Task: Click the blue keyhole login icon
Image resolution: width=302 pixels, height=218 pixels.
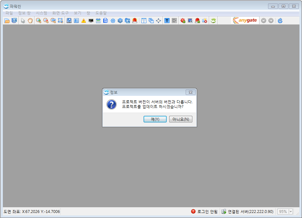Action: click(x=167, y=21)
